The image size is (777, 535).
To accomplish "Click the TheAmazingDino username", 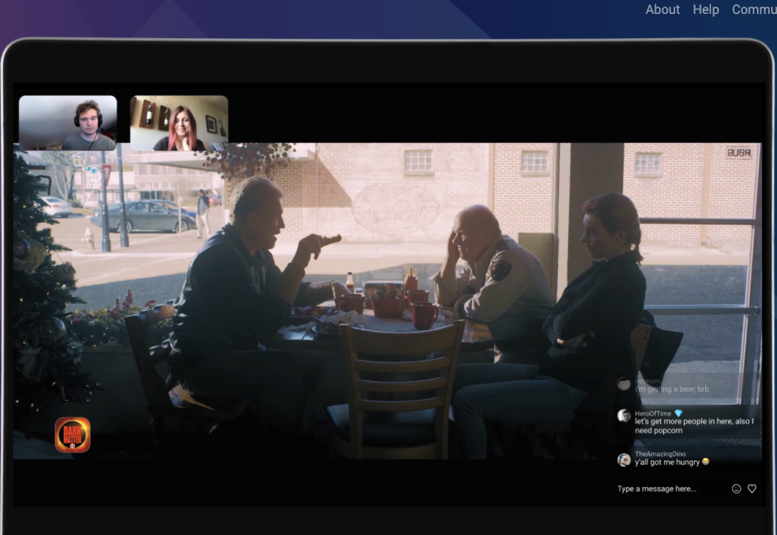I will click(x=660, y=454).
